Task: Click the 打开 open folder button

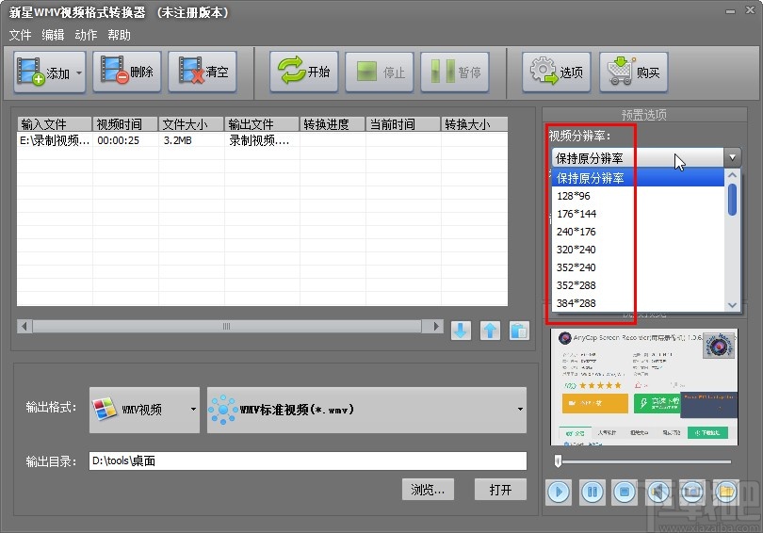Action: pos(500,490)
